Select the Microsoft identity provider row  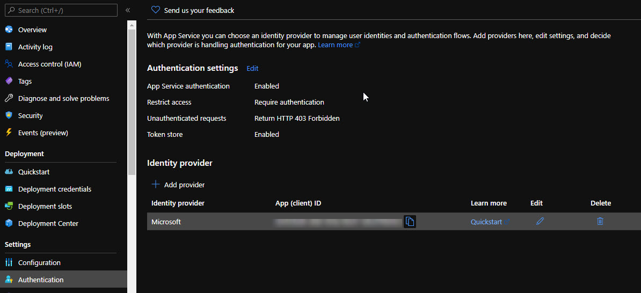[394, 222]
